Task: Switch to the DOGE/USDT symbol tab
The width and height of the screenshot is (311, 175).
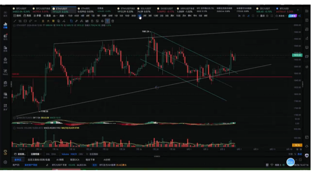Action: 165,10
